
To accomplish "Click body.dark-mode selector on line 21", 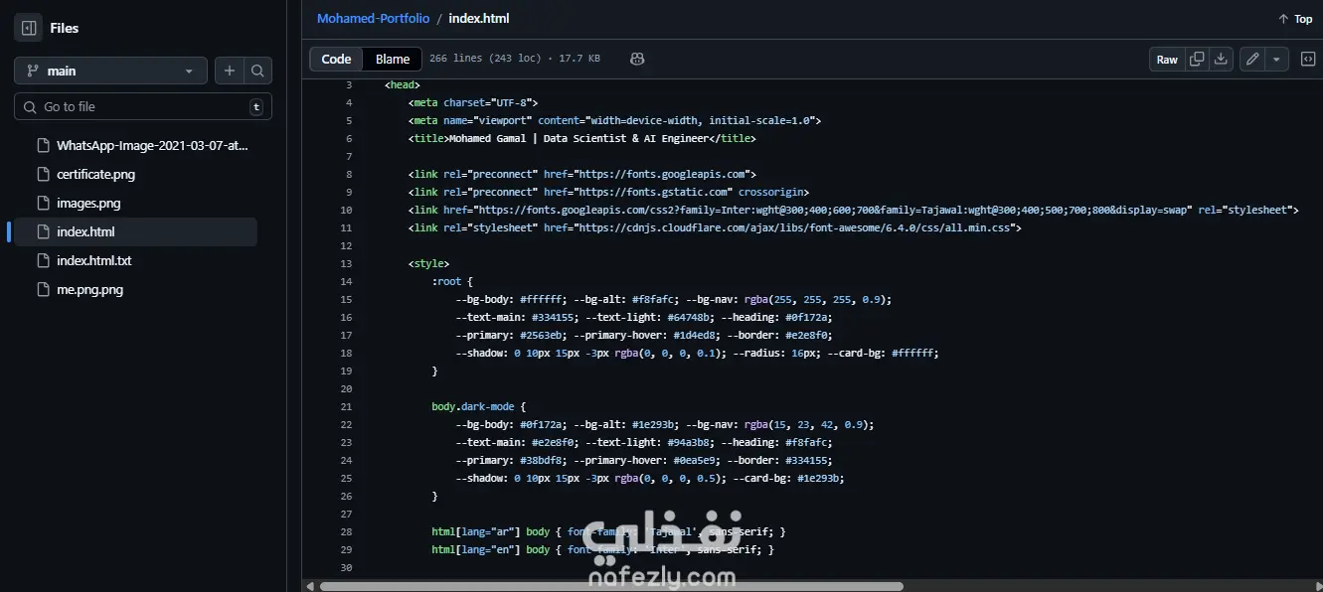I will (x=475, y=406).
